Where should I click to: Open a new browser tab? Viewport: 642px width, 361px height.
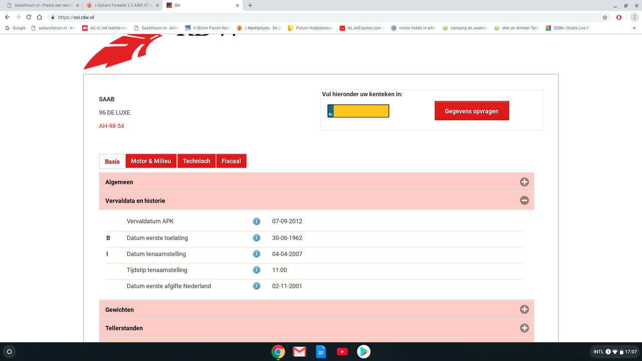250,6
